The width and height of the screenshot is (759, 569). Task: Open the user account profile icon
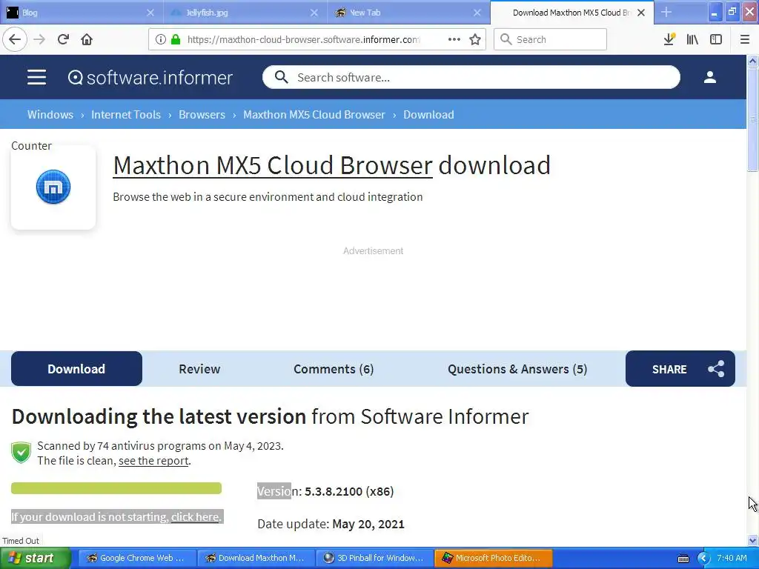(x=709, y=77)
